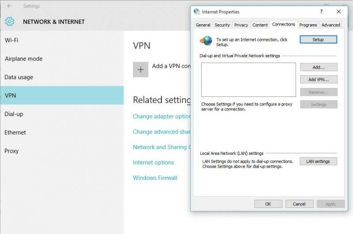The width and height of the screenshot is (353, 234).
Task: Go to the Ethernet sidebar item
Action: 62,132
